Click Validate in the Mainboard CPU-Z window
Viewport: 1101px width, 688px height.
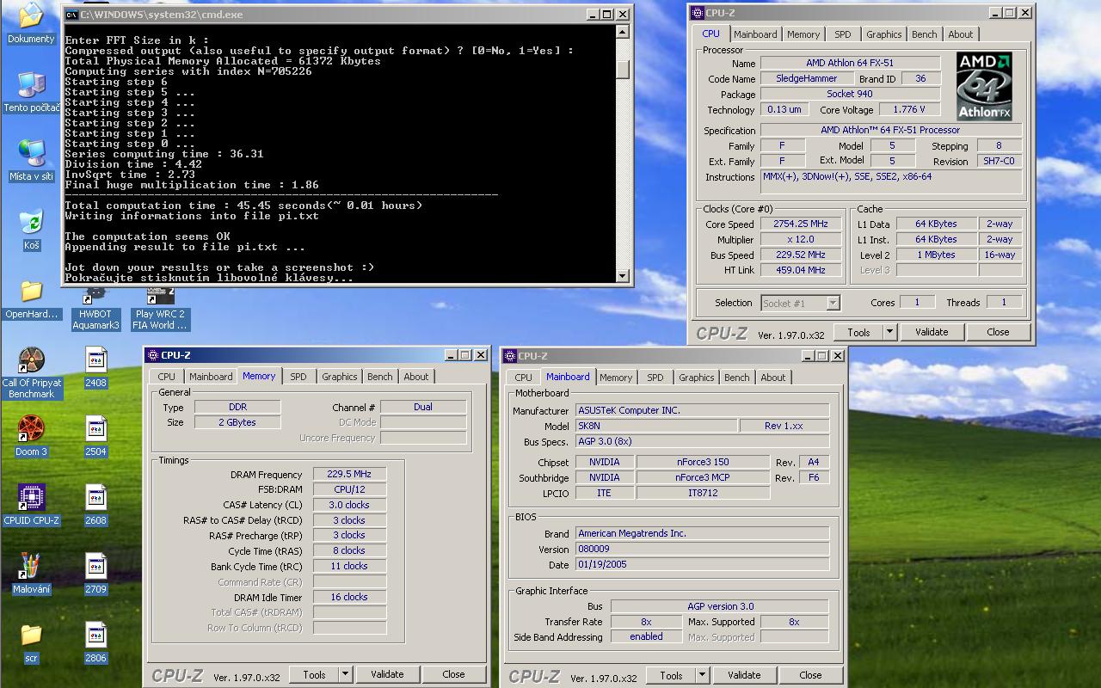(744, 675)
